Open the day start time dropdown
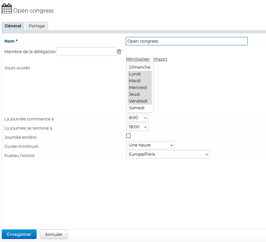Viewport: 266px width, 242px height. 137,118
